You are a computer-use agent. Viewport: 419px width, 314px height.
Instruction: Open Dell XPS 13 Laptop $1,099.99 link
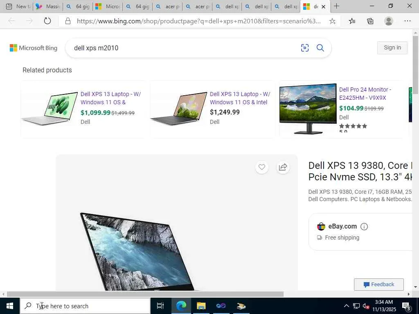point(110,98)
